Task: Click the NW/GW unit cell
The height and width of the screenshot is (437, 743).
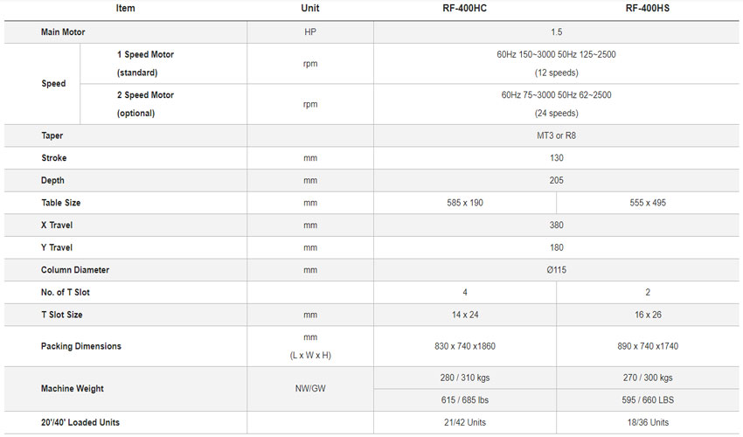Action: coord(309,389)
